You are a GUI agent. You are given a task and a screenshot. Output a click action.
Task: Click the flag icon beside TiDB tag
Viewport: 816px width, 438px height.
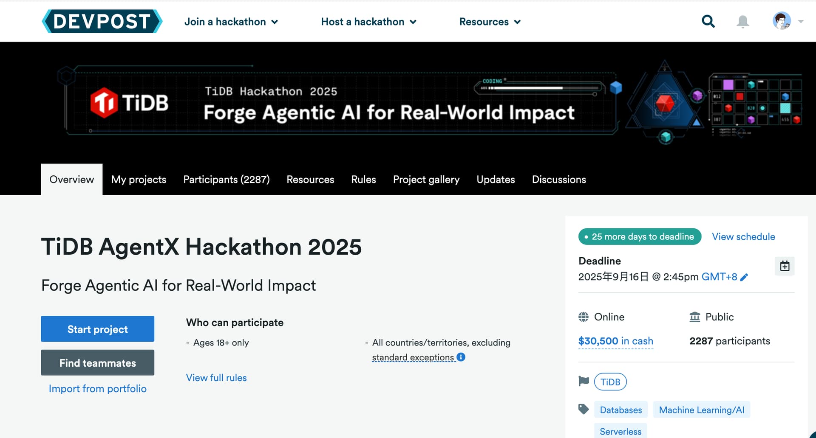[x=584, y=381]
